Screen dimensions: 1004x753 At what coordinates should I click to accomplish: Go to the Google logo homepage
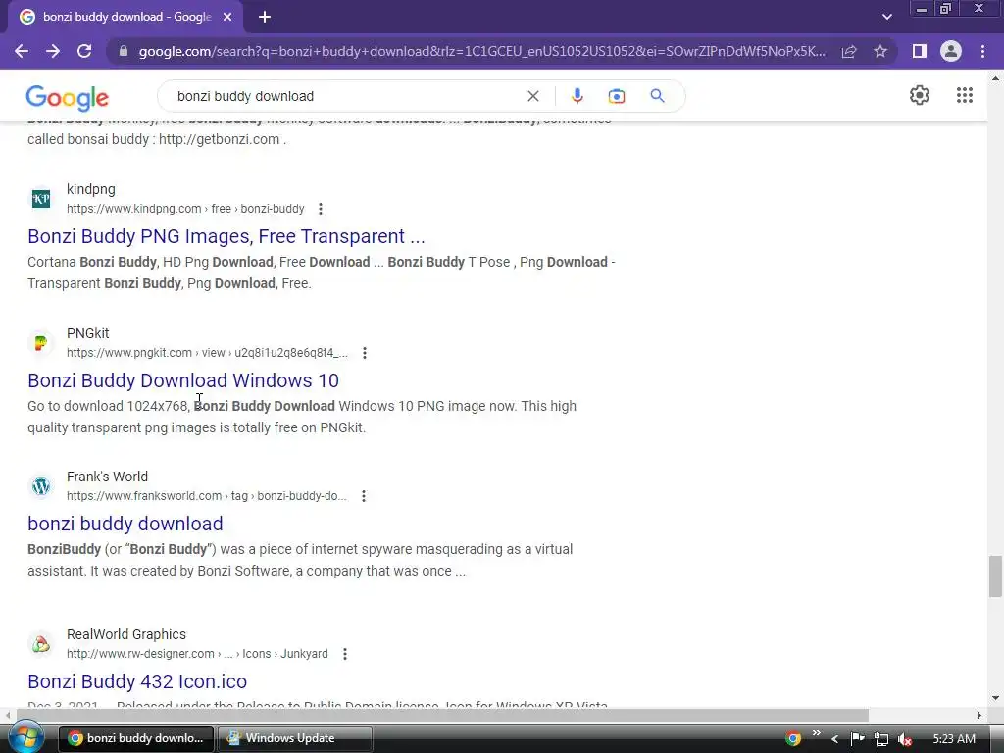[68, 97]
